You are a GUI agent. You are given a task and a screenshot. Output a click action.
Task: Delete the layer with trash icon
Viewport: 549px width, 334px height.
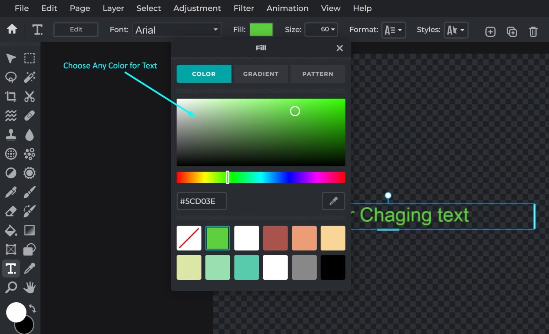point(533,31)
